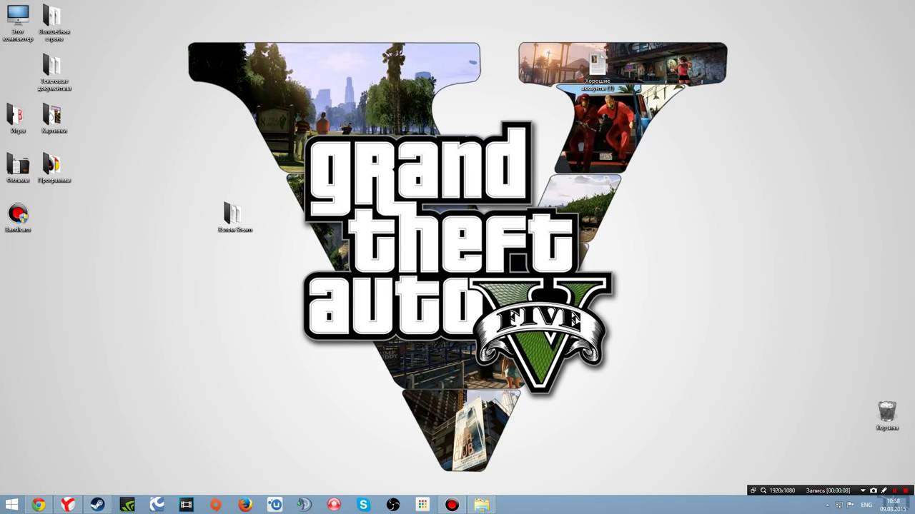Select the "Взлом Steam" folder

tap(234, 217)
